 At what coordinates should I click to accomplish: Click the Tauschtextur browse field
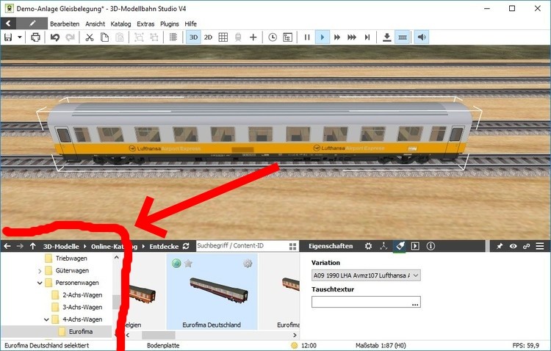point(366,302)
